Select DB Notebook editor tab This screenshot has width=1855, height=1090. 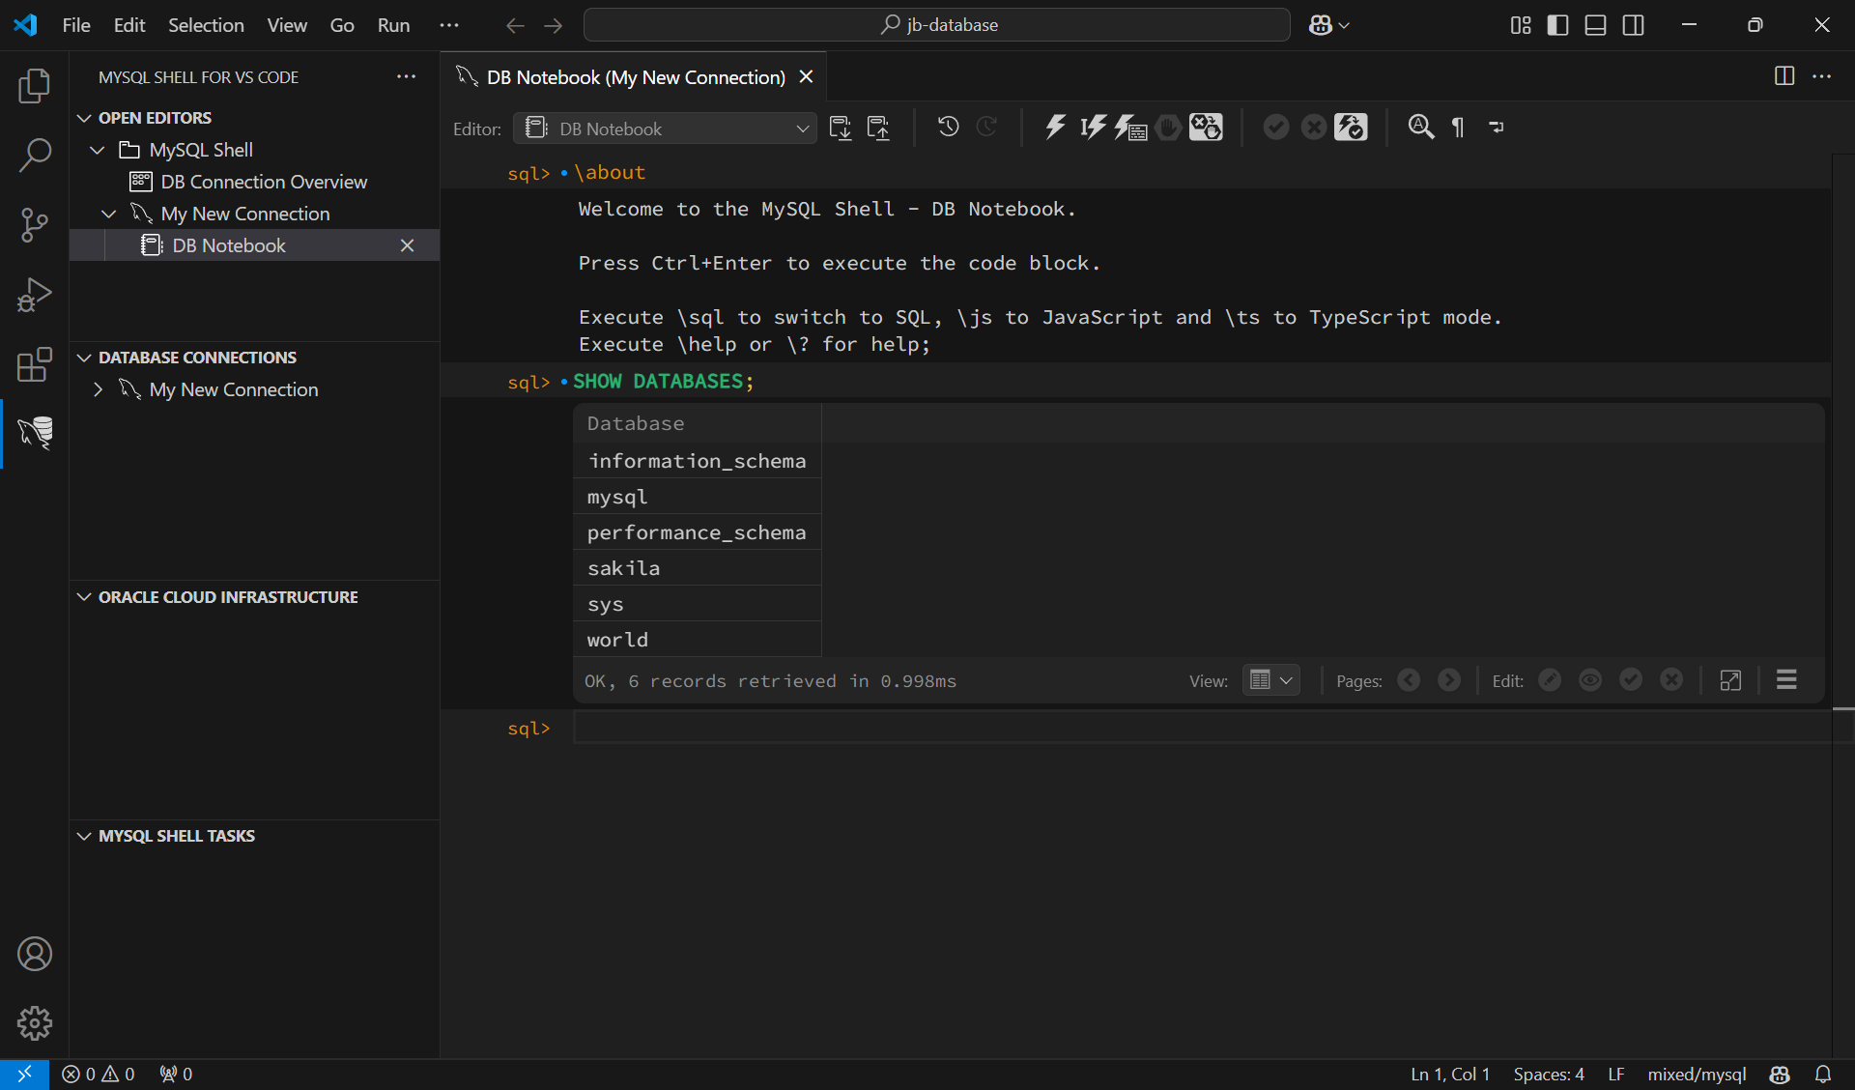(x=635, y=77)
